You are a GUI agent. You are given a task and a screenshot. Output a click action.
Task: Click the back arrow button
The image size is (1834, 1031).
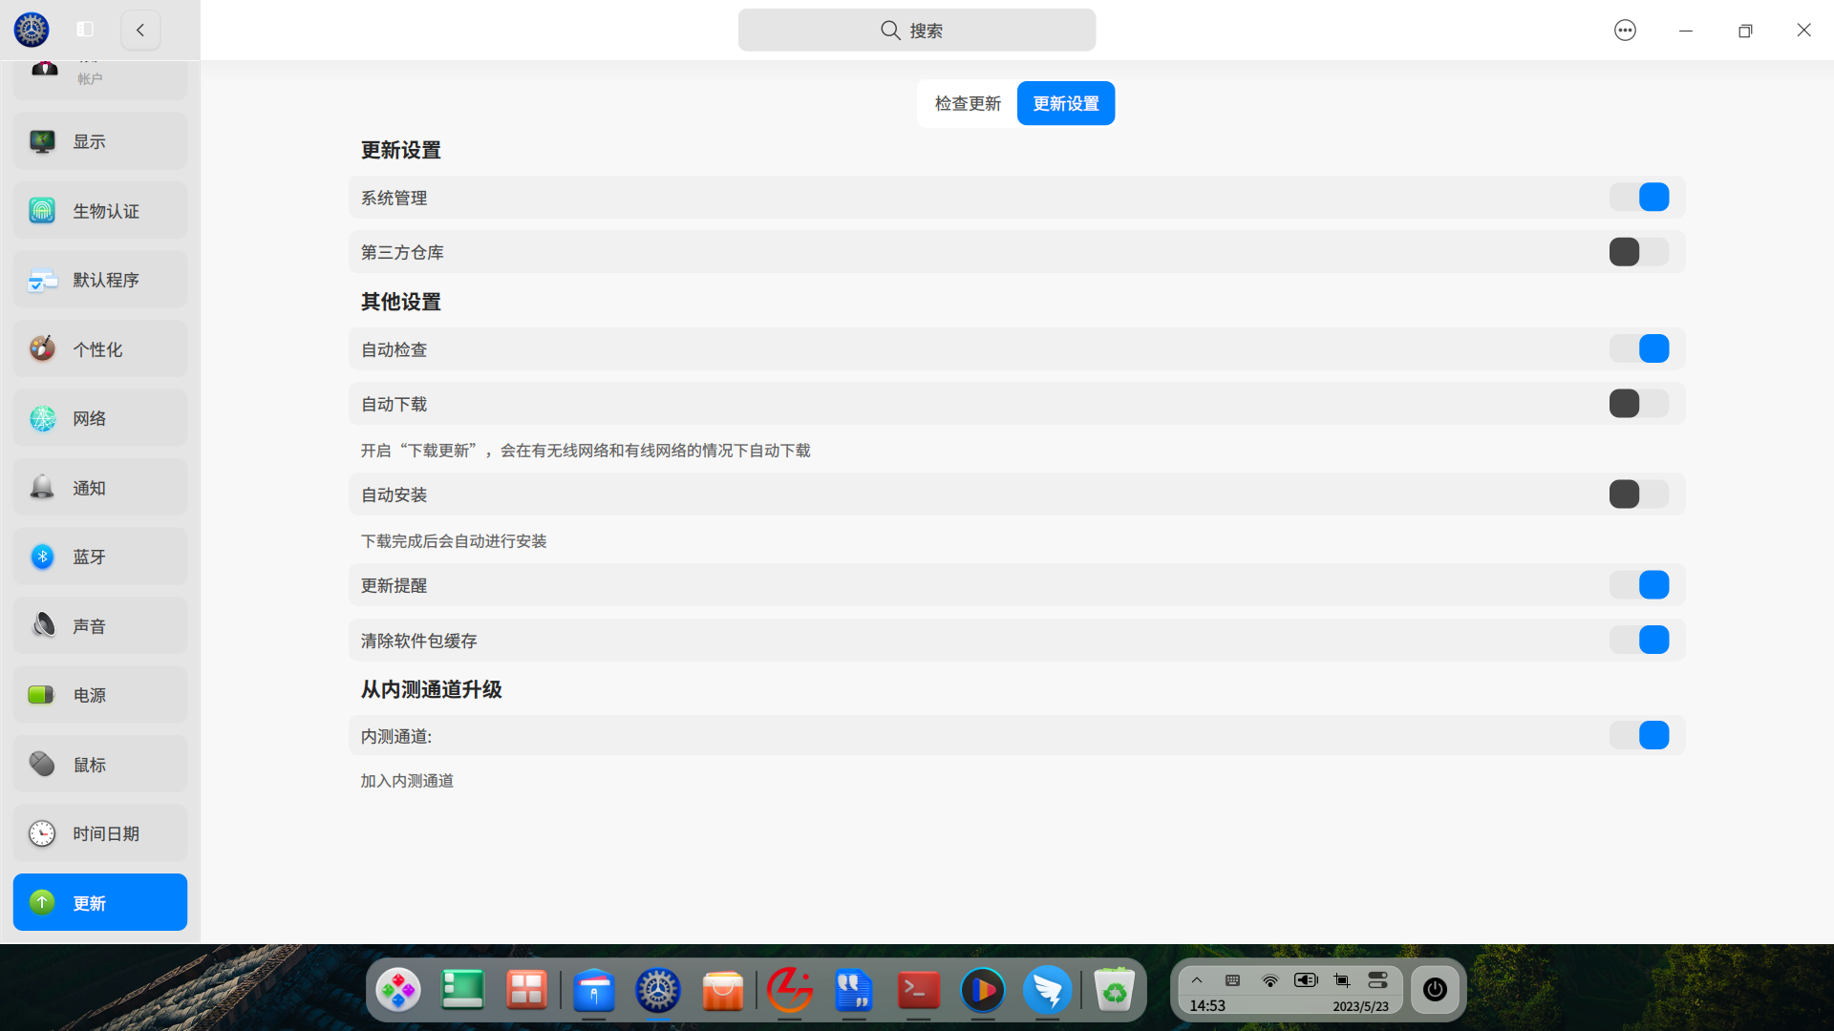[x=140, y=30]
